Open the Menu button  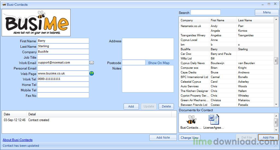coord(267,12)
